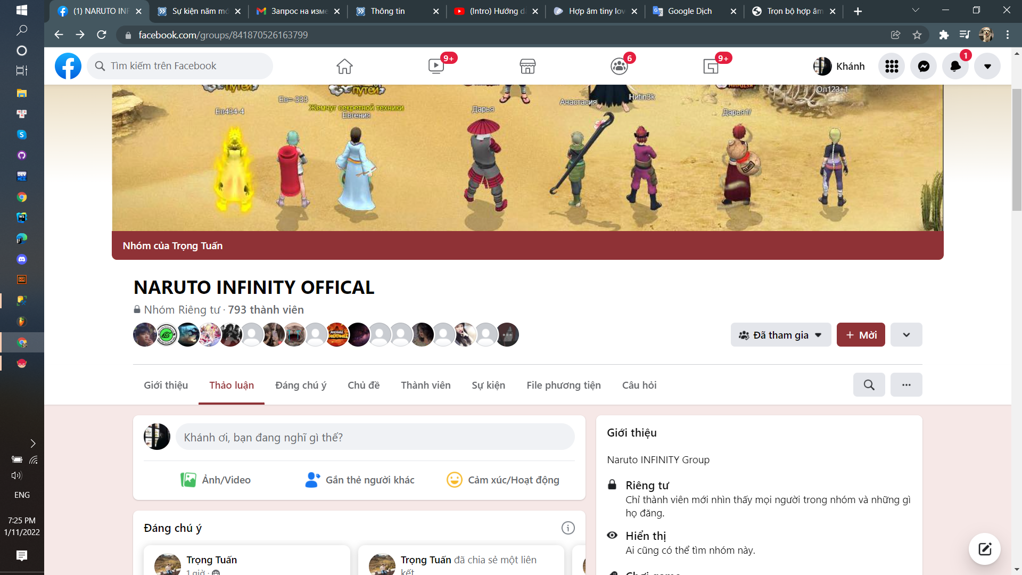Click the first member avatar thumbnail
The width and height of the screenshot is (1022, 575).
[145, 335]
